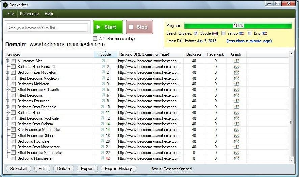Click the scrollbar down arrow
299x177 pixels.
[x=291, y=160]
